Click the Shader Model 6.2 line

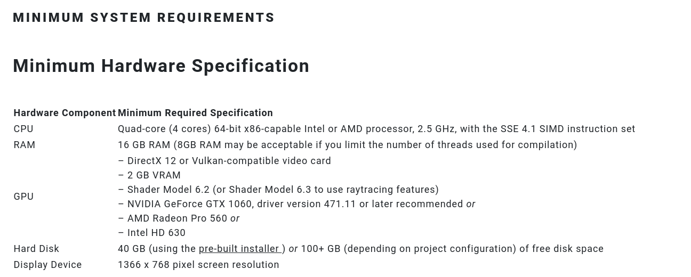click(x=278, y=190)
